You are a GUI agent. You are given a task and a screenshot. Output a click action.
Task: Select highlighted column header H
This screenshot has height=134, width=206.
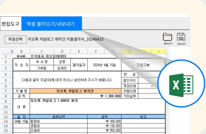129,51
